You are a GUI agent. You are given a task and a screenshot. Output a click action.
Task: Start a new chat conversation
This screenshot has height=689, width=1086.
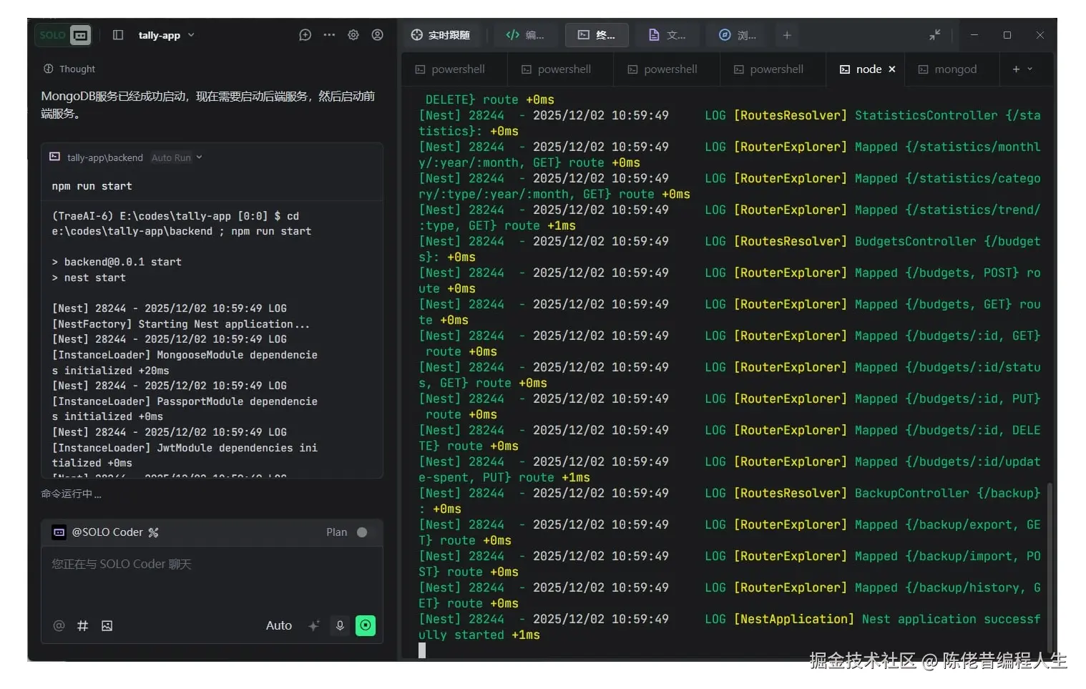point(305,35)
